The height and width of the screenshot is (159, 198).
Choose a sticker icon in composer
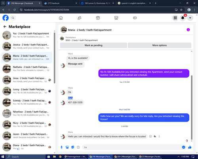tap(73, 147)
